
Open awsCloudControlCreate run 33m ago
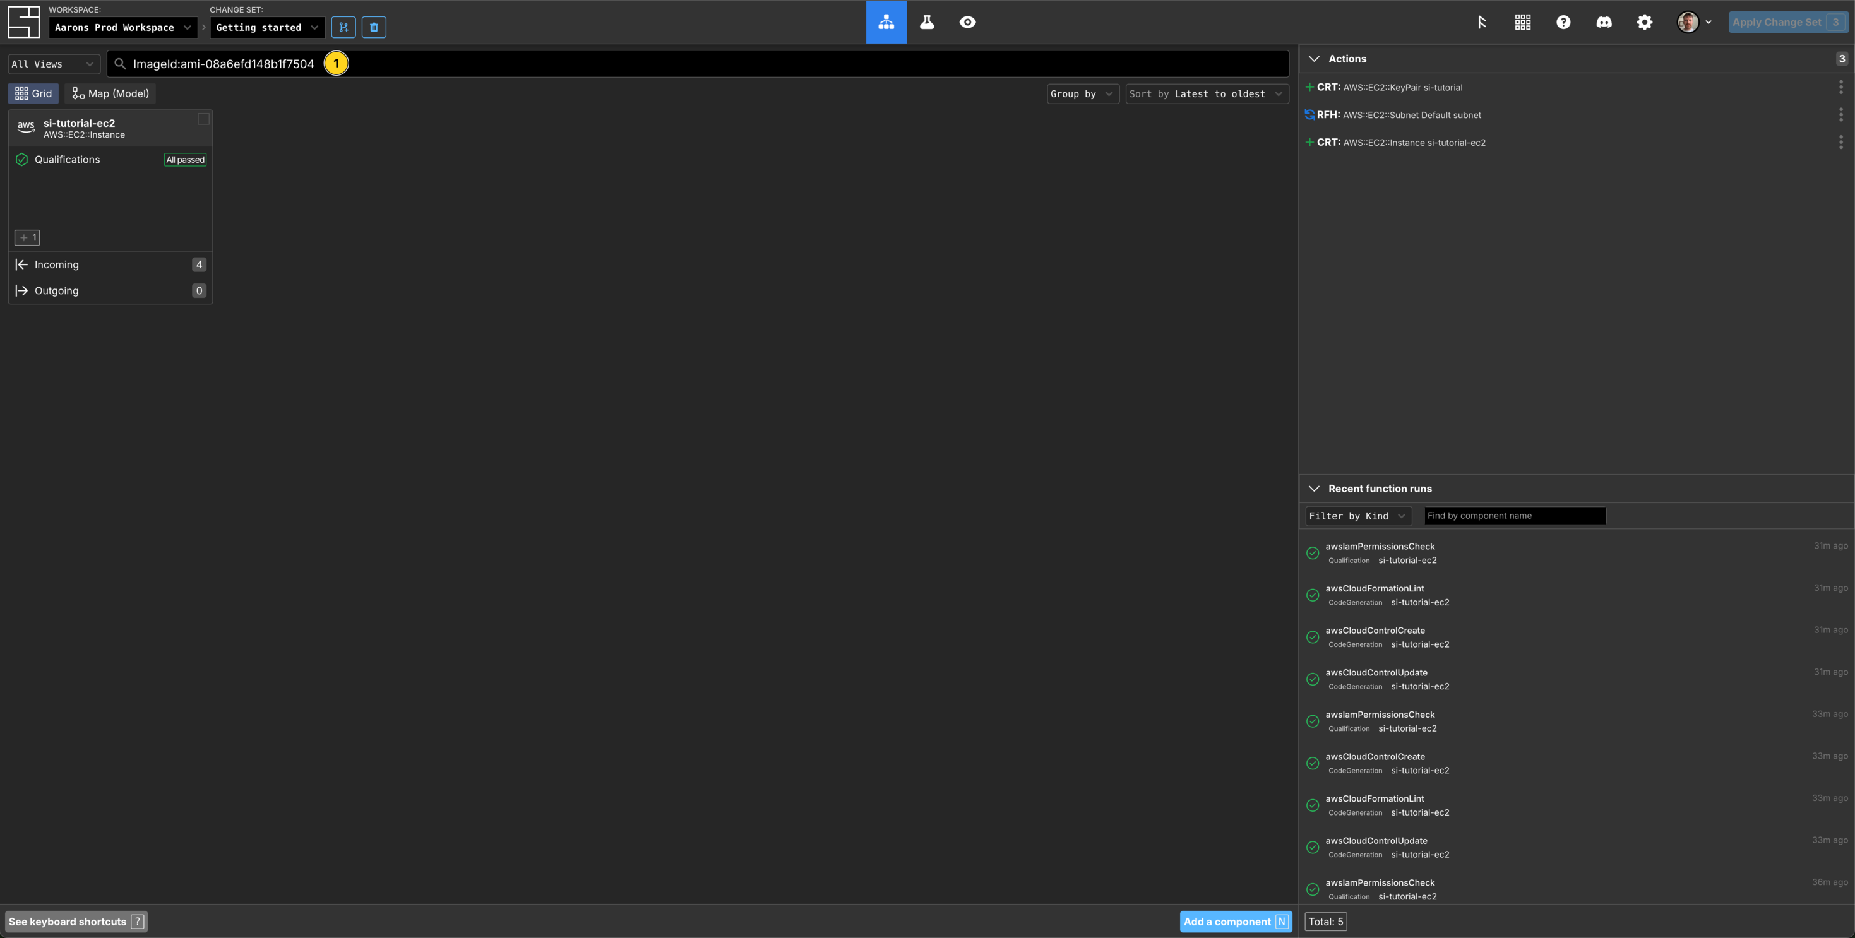[1577, 764]
